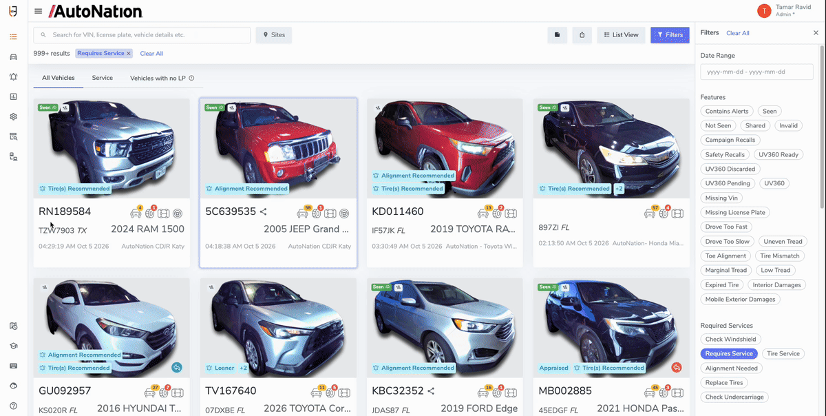Click tire alert icon on RN189584 card
Screen dimensions: 826x416
pyautogui.click(x=151, y=213)
